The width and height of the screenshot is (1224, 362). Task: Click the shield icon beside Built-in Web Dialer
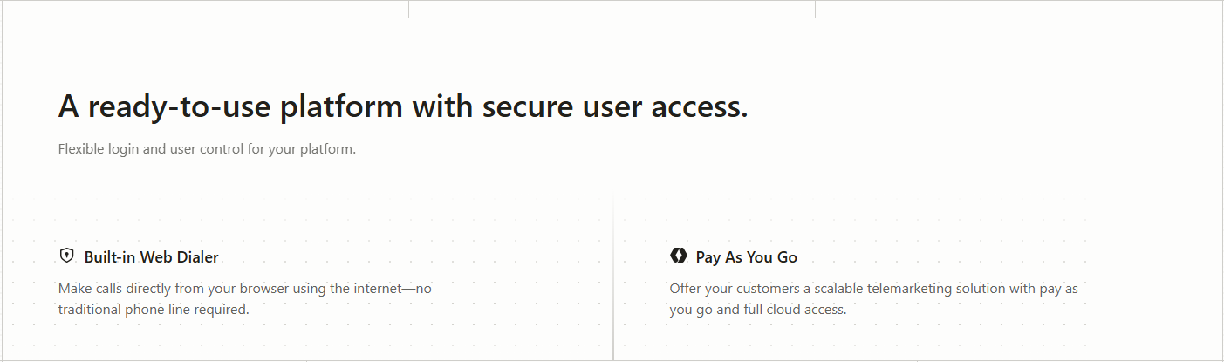click(66, 256)
